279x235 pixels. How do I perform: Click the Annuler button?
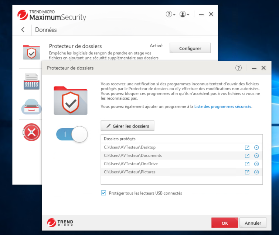click(x=253, y=223)
